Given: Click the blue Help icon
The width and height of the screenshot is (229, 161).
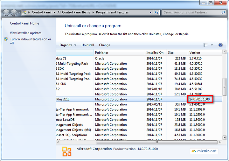Looking at the screenshot, I should [220, 45].
